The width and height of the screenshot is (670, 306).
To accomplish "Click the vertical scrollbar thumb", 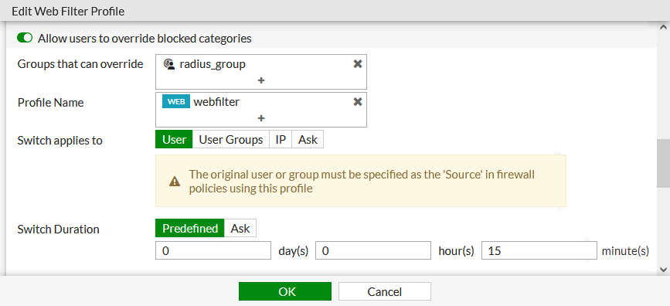I will point(663,163).
